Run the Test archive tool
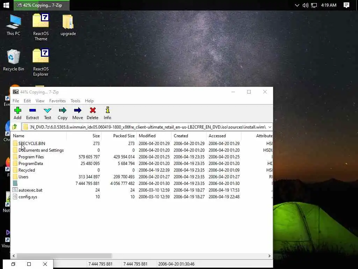This screenshot has width=358, height=269. tap(48, 113)
